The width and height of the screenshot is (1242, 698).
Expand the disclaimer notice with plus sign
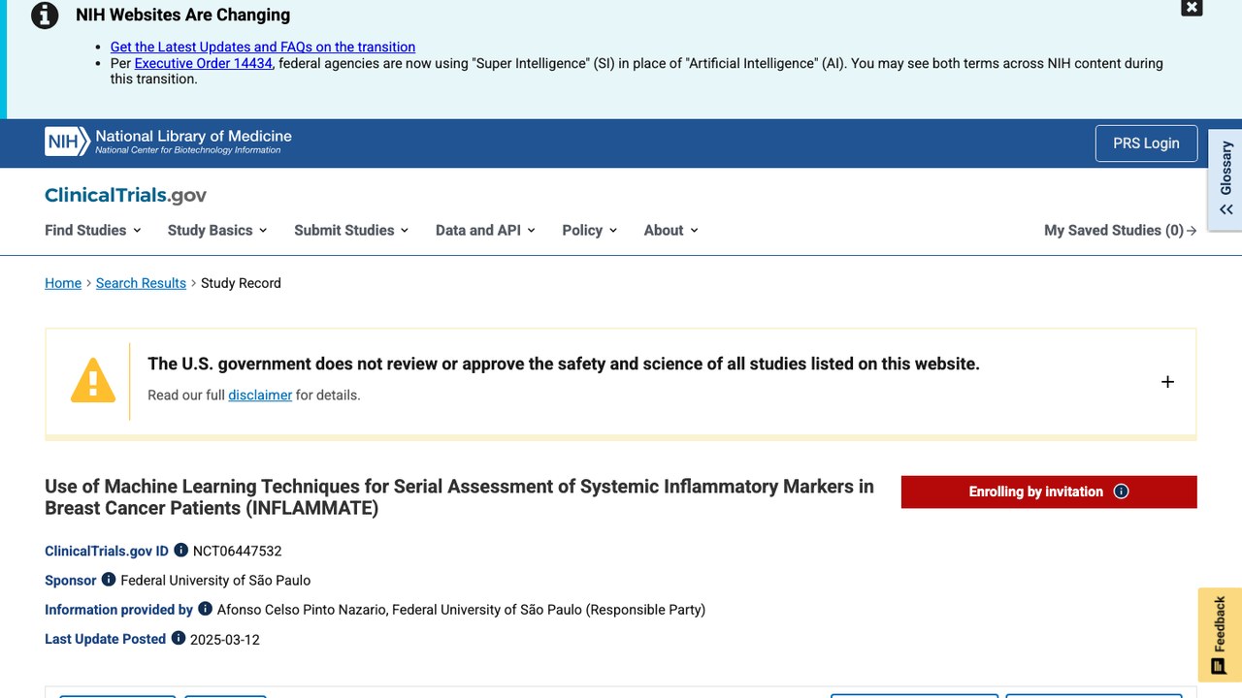[1167, 382]
